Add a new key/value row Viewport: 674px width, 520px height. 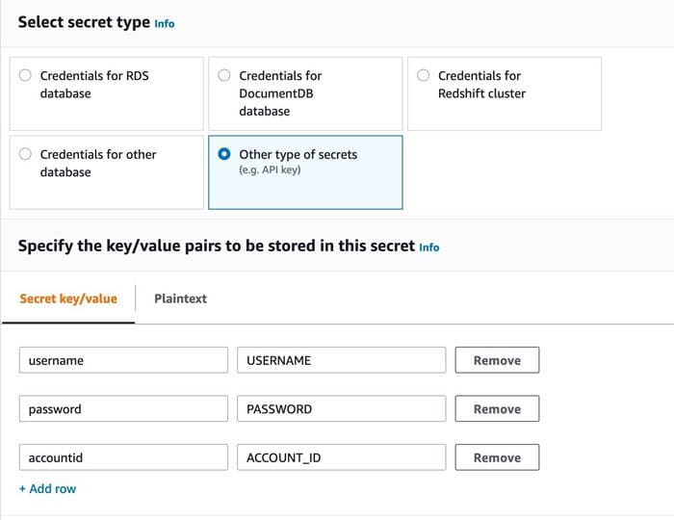click(47, 488)
